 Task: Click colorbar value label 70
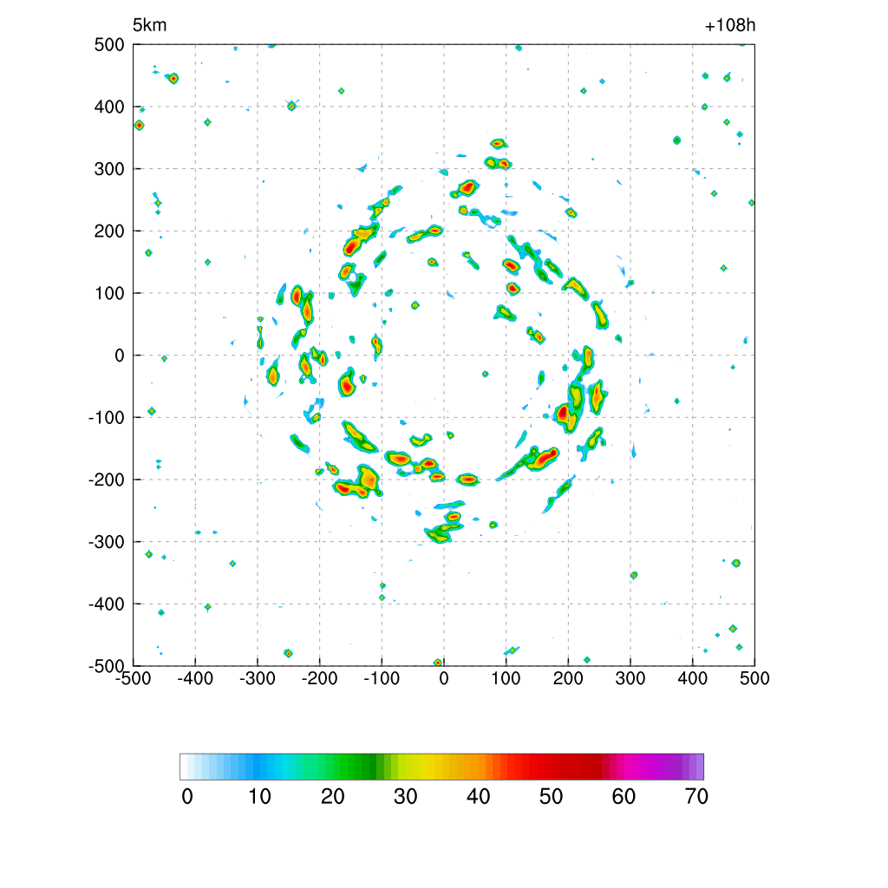tap(696, 797)
